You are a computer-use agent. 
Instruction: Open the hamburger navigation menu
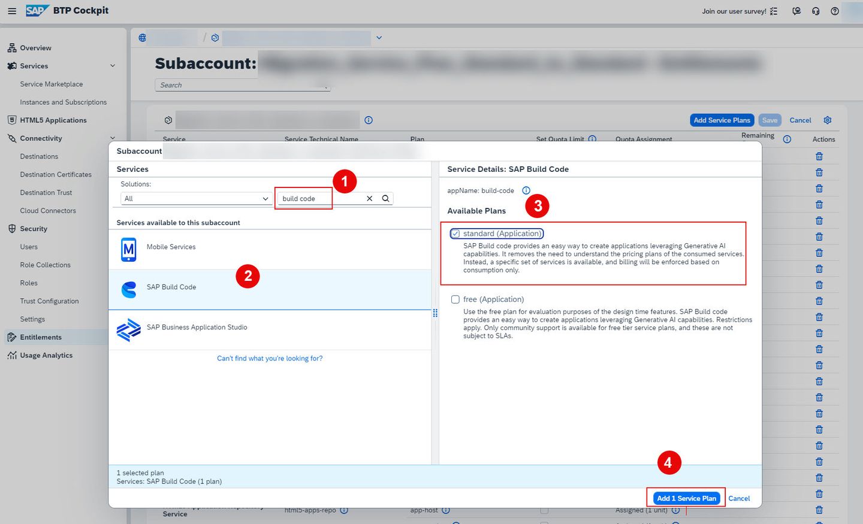(x=12, y=11)
